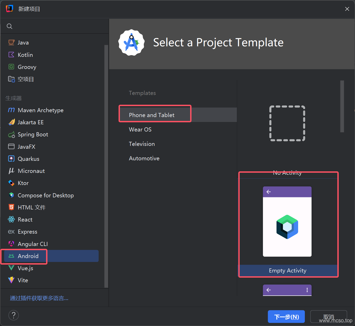The width and height of the screenshot is (355, 326).
Task: Choose the Java project type
Action: [x=51, y=42]
